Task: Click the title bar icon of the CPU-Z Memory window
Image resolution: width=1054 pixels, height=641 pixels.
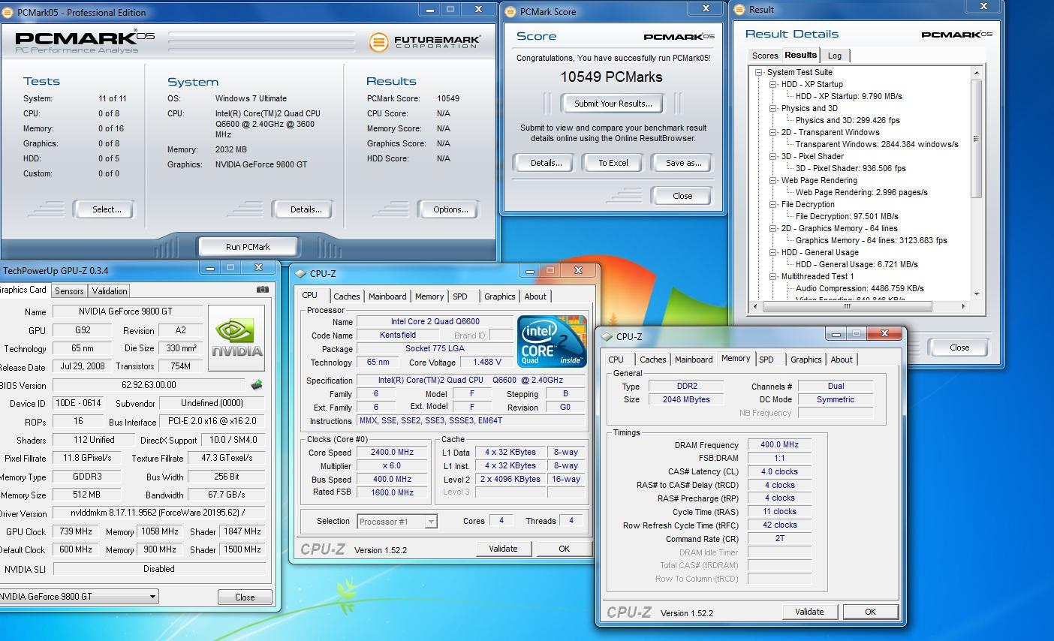Action: pyautogui.click(x=607, y=337)
